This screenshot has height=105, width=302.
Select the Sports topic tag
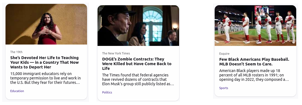coord(224,88)
